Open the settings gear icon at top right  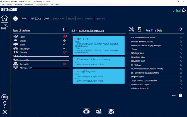(x=184, y=10)
